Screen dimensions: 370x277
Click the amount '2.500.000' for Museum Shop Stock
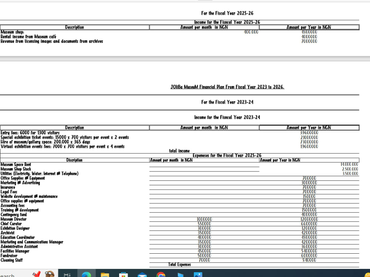(x=350, y=169)
